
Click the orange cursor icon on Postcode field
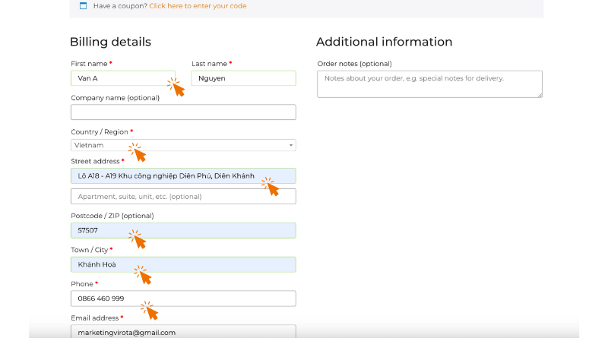click(138, 238)
